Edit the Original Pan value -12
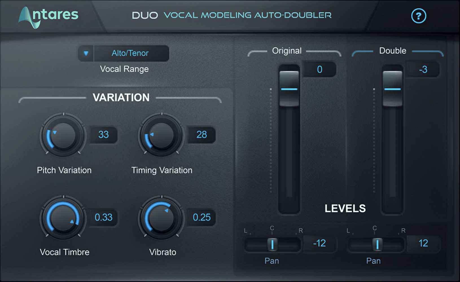The width and height of the screenshot is (460, 282). (319, 243)
